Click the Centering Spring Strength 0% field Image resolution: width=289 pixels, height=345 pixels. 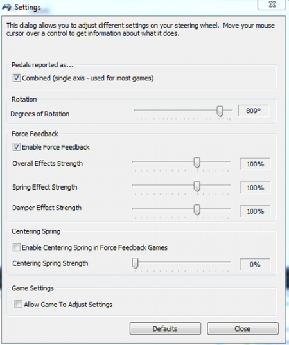tap(255, 264)
